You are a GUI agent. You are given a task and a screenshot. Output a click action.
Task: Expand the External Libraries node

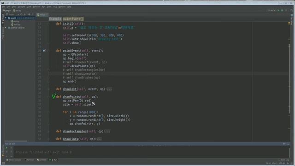click(x=6, y=28)
